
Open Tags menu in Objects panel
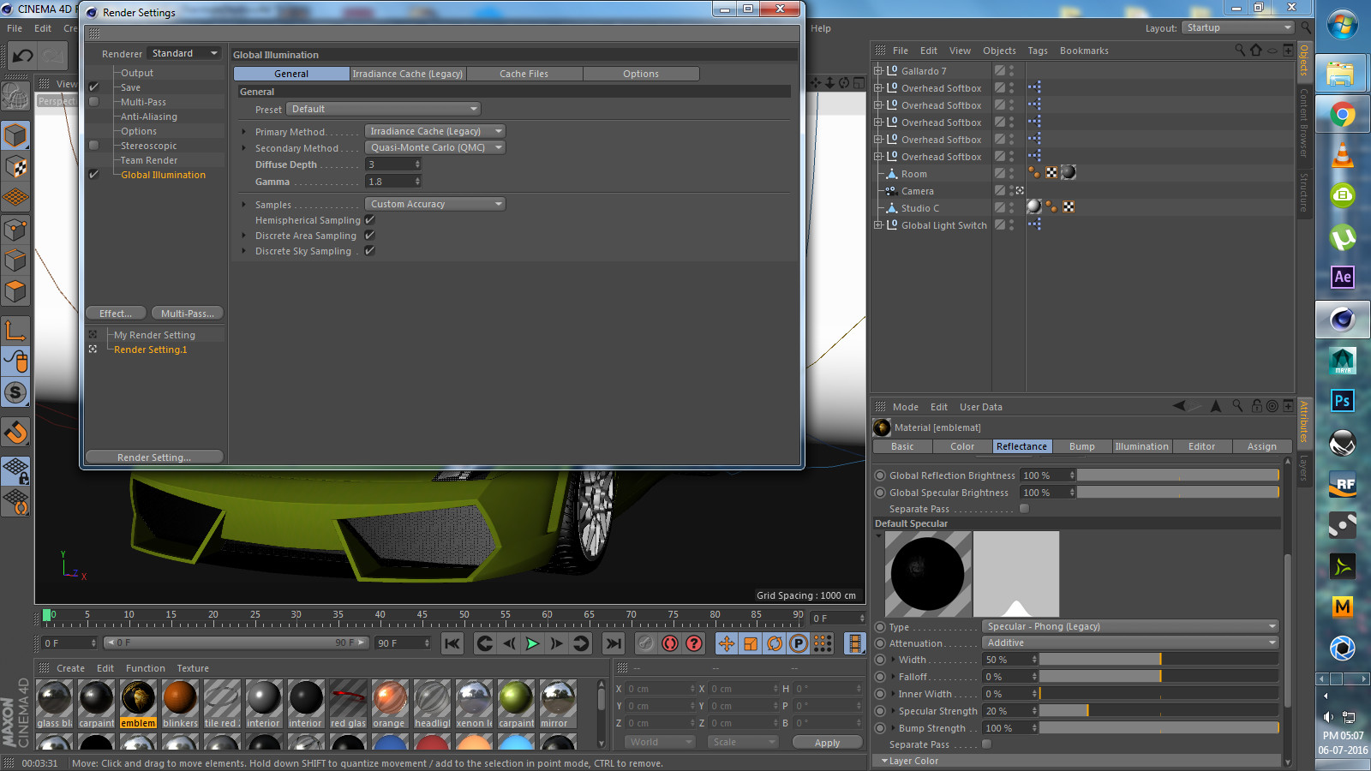(1038, 51)
